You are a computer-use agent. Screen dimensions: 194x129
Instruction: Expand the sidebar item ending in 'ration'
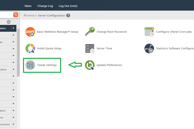pos(14,69)
